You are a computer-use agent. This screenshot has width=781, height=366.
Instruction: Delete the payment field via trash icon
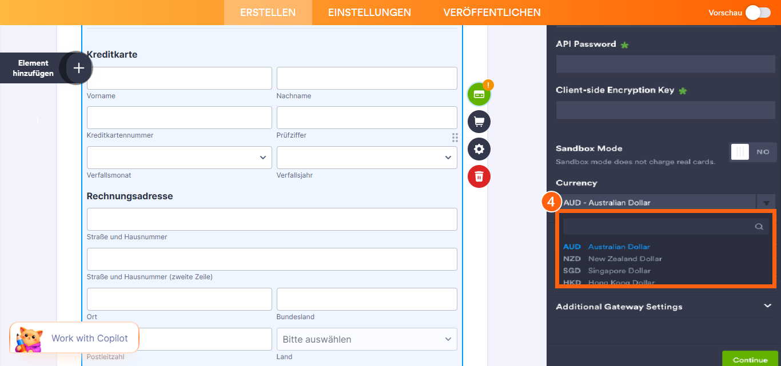(479, 176)
